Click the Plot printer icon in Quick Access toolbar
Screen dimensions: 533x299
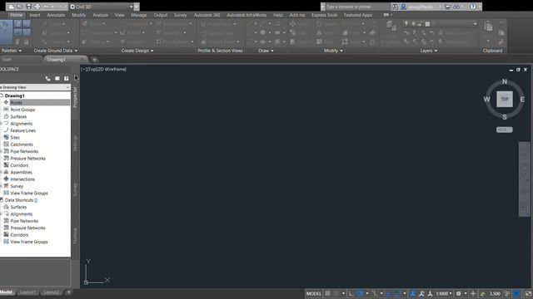[x=37, y=7]
